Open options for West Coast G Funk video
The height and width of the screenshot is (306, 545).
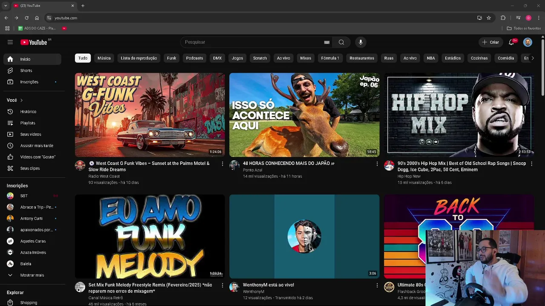point(222,164)
